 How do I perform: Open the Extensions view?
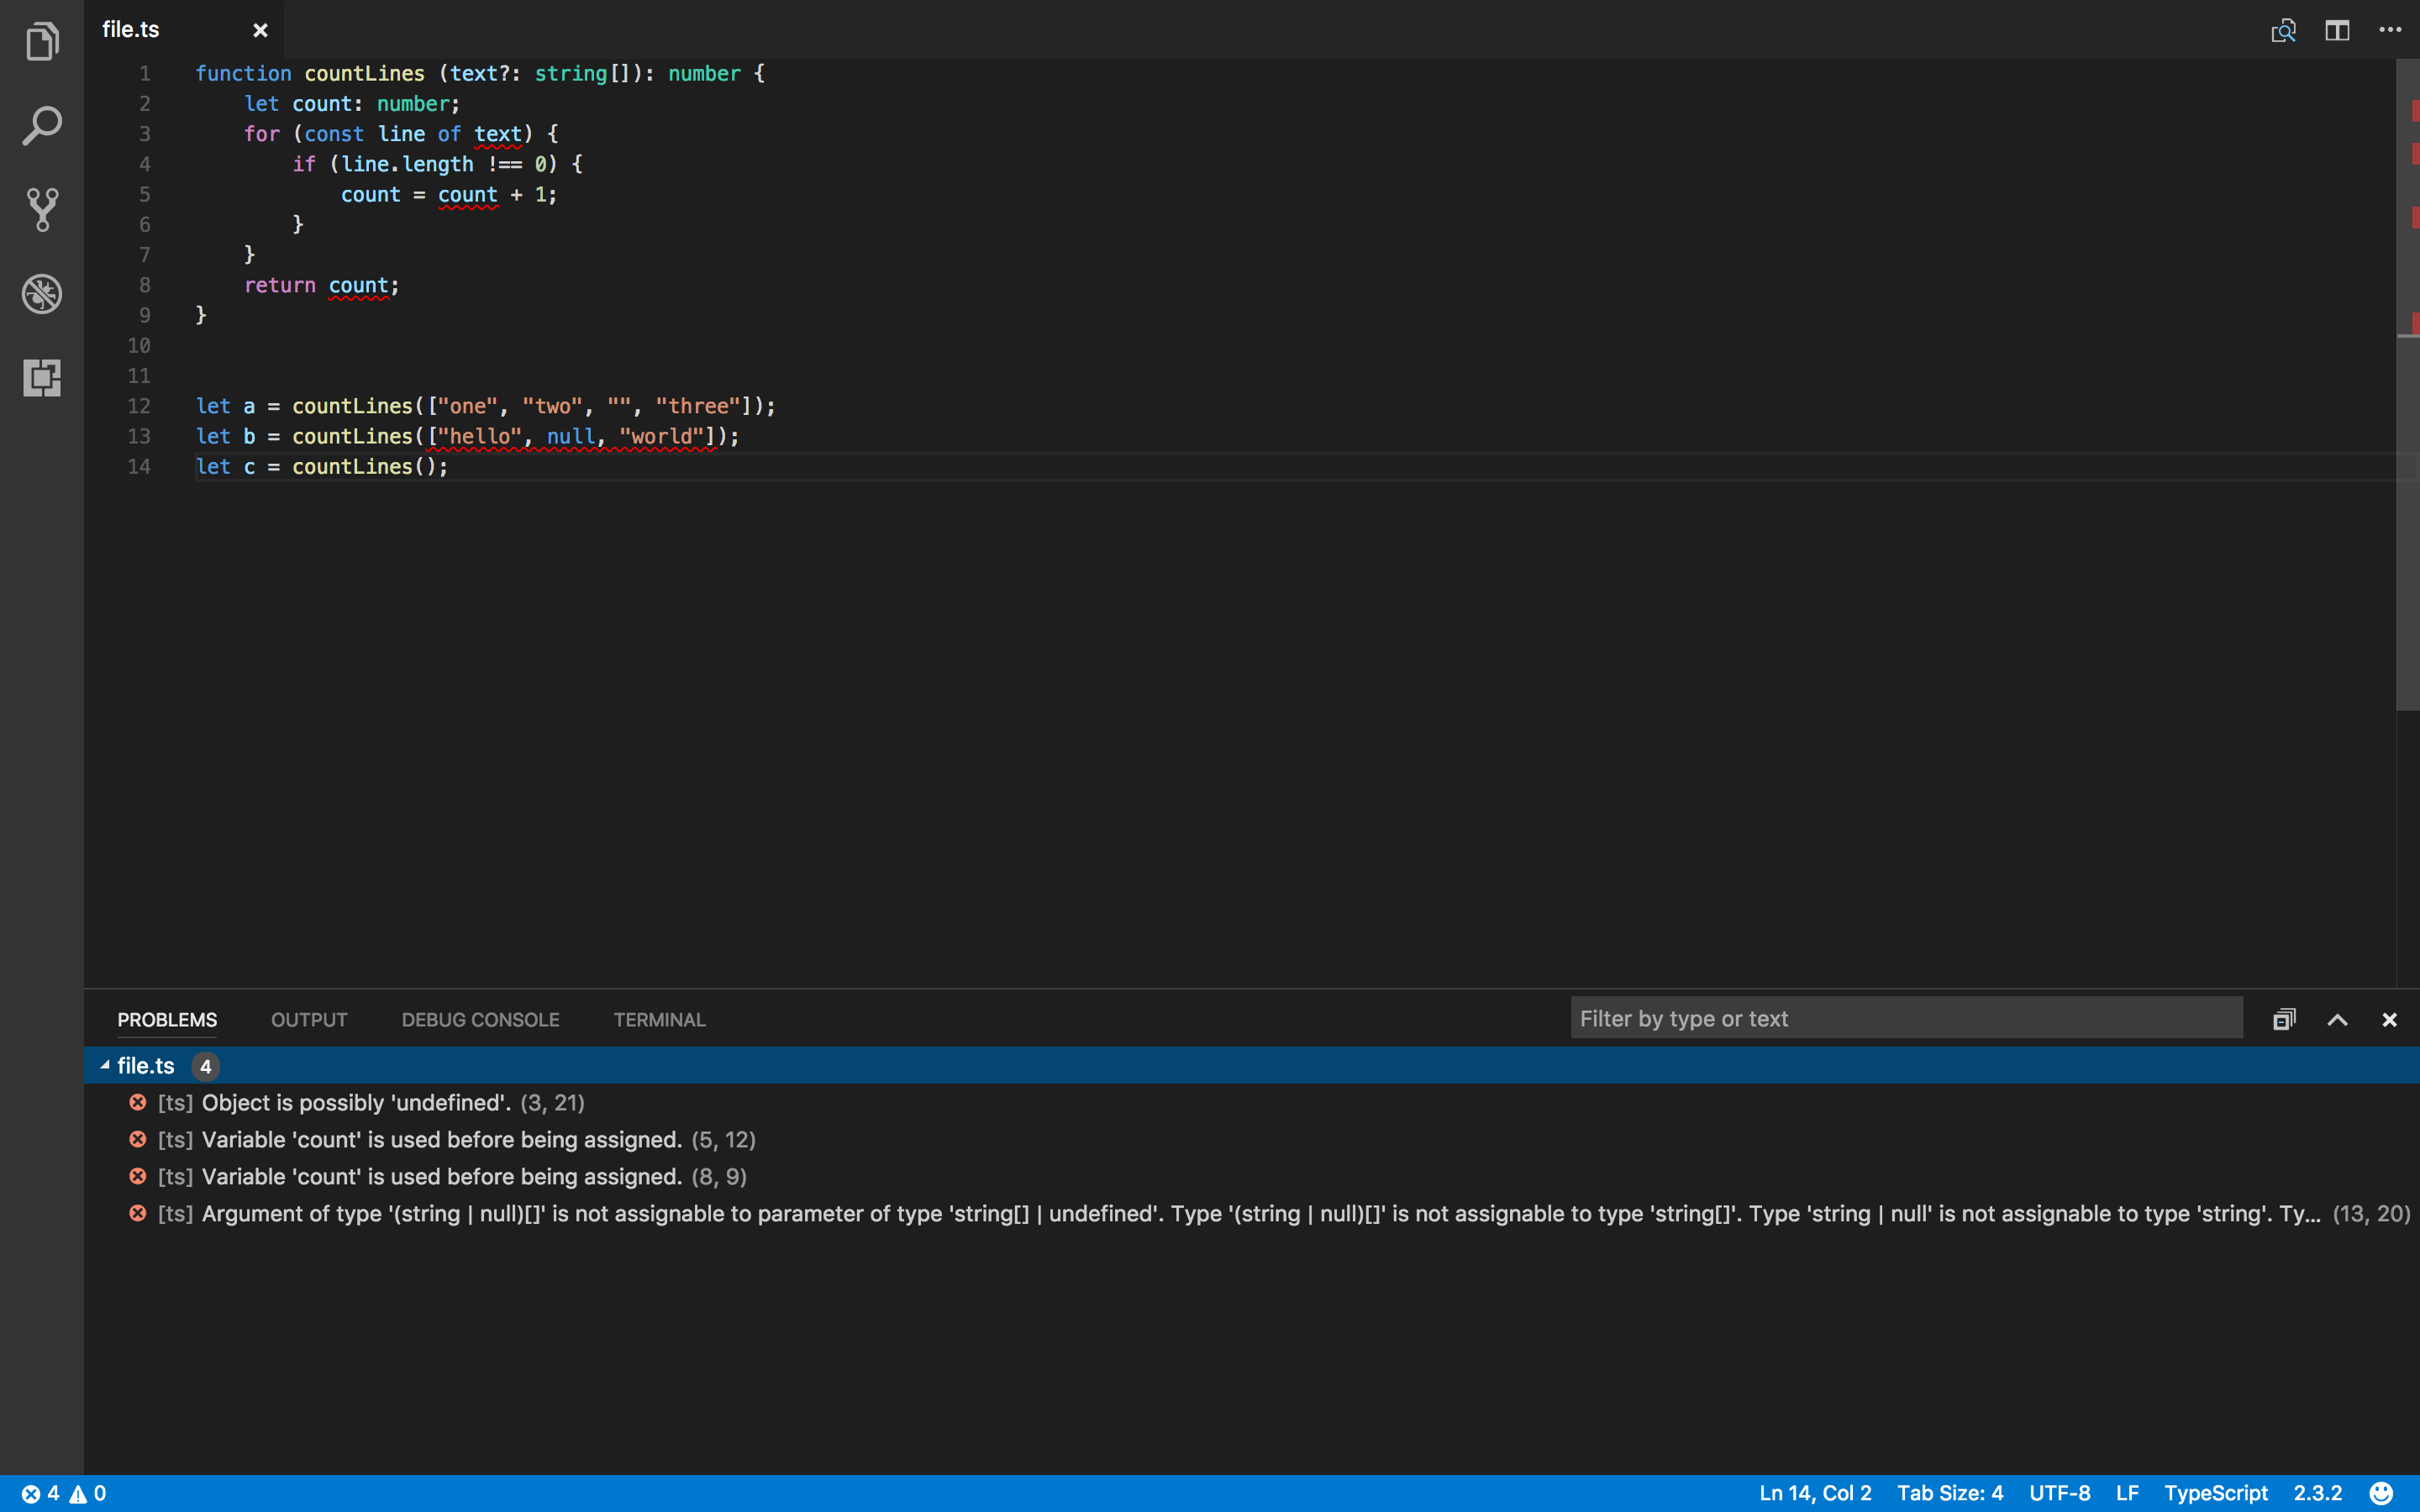pos(42,378)
